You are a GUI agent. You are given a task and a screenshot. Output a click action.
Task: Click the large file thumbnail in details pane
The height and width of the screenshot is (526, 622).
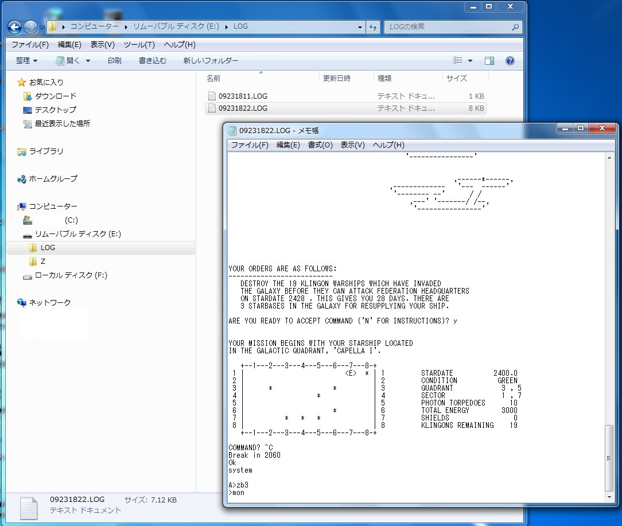point(29,508)
